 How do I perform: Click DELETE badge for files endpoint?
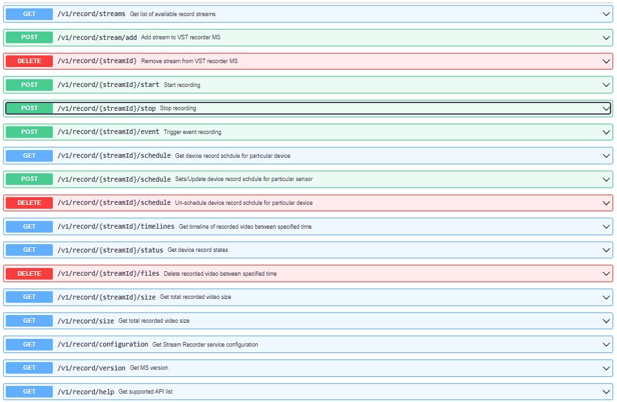click(30, 274)
